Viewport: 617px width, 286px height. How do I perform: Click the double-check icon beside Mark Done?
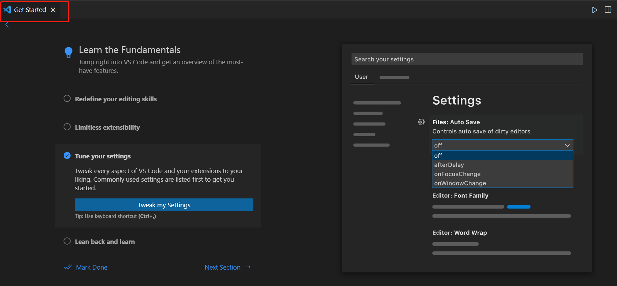68,267
